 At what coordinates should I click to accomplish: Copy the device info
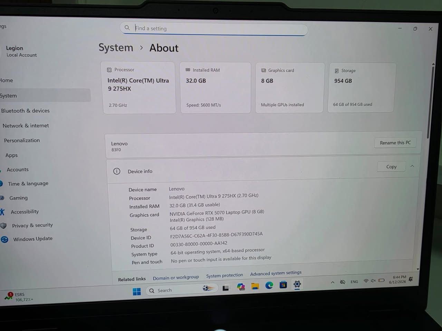coord(391,167)
